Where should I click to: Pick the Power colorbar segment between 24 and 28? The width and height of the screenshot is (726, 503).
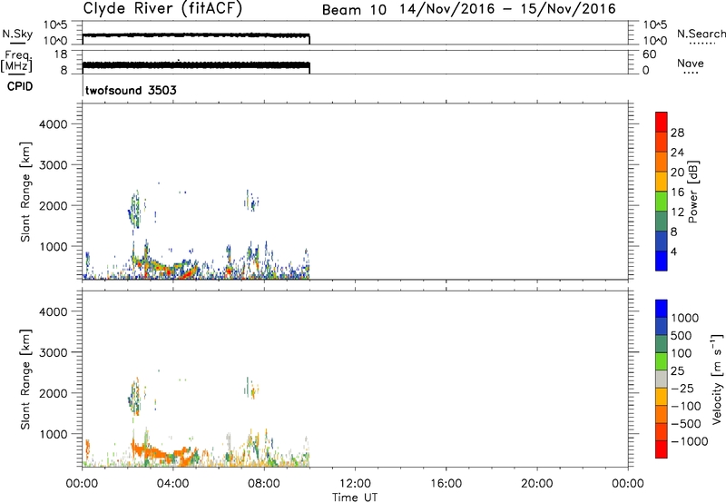662,142
